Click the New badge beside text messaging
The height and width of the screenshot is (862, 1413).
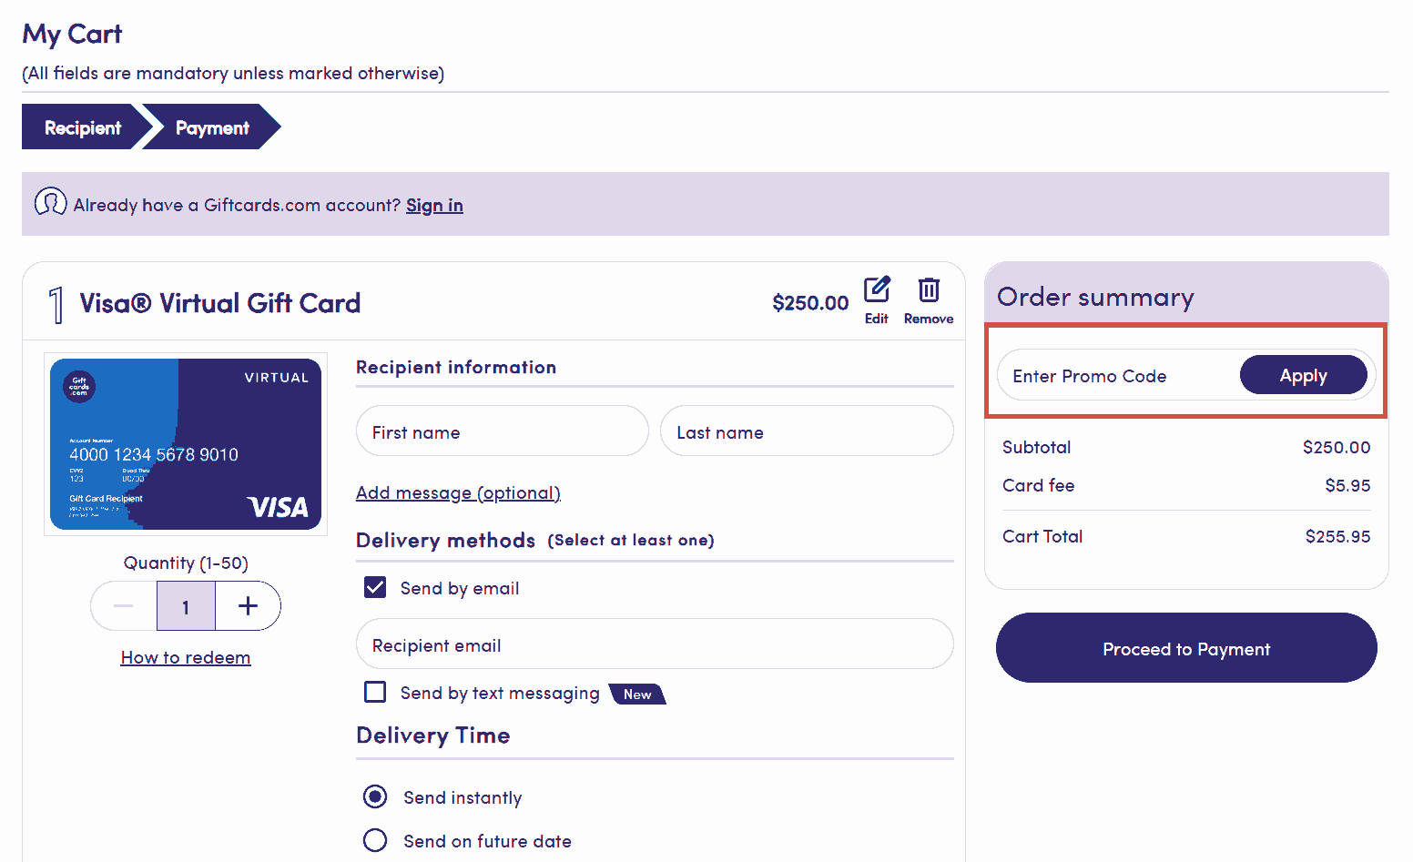(637, 695)
